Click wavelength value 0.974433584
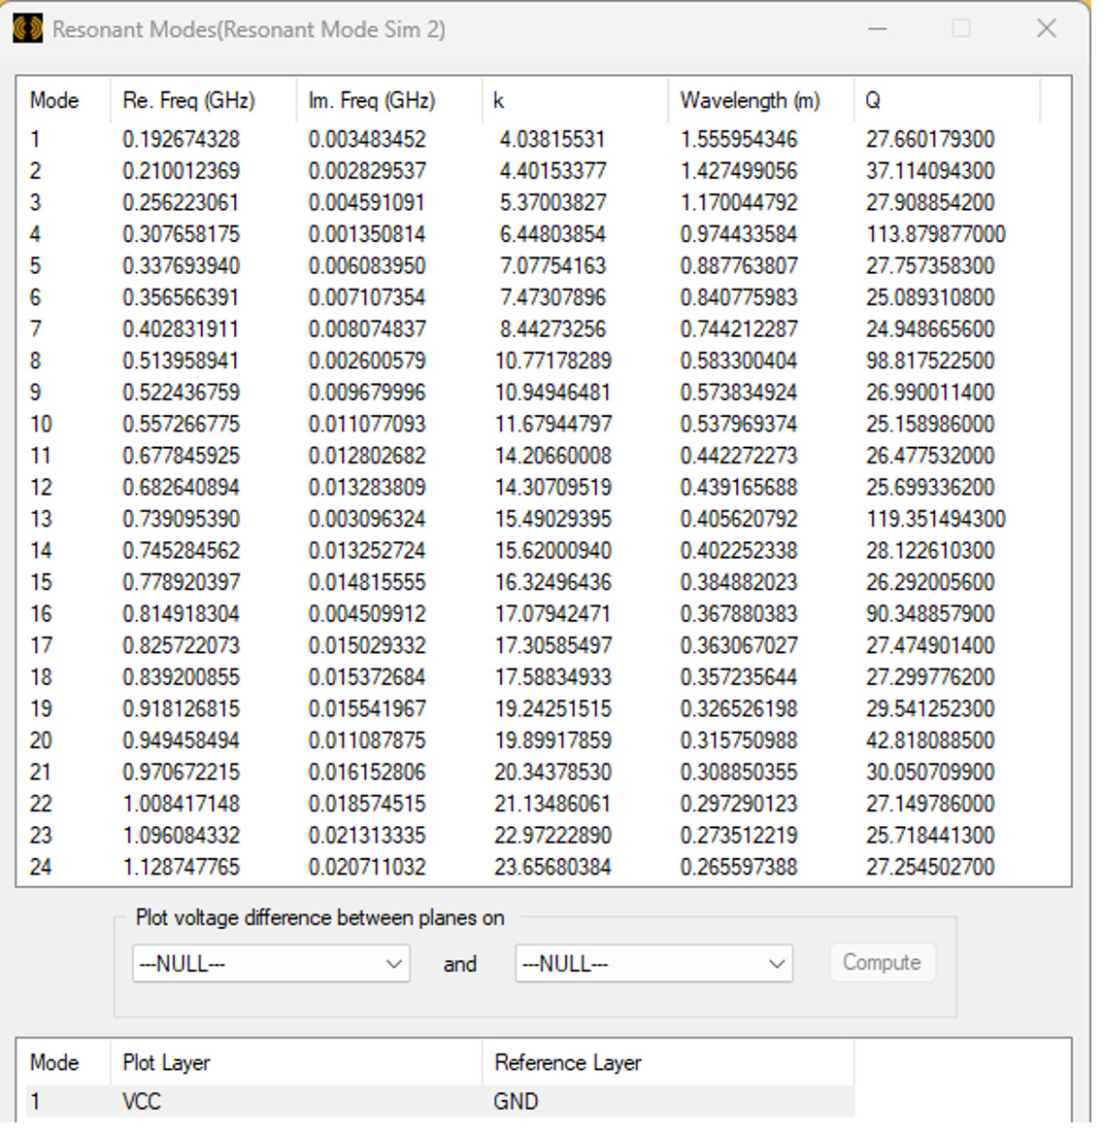Viewport: 1104px width, 1135px height. click(x=739, y=234)
